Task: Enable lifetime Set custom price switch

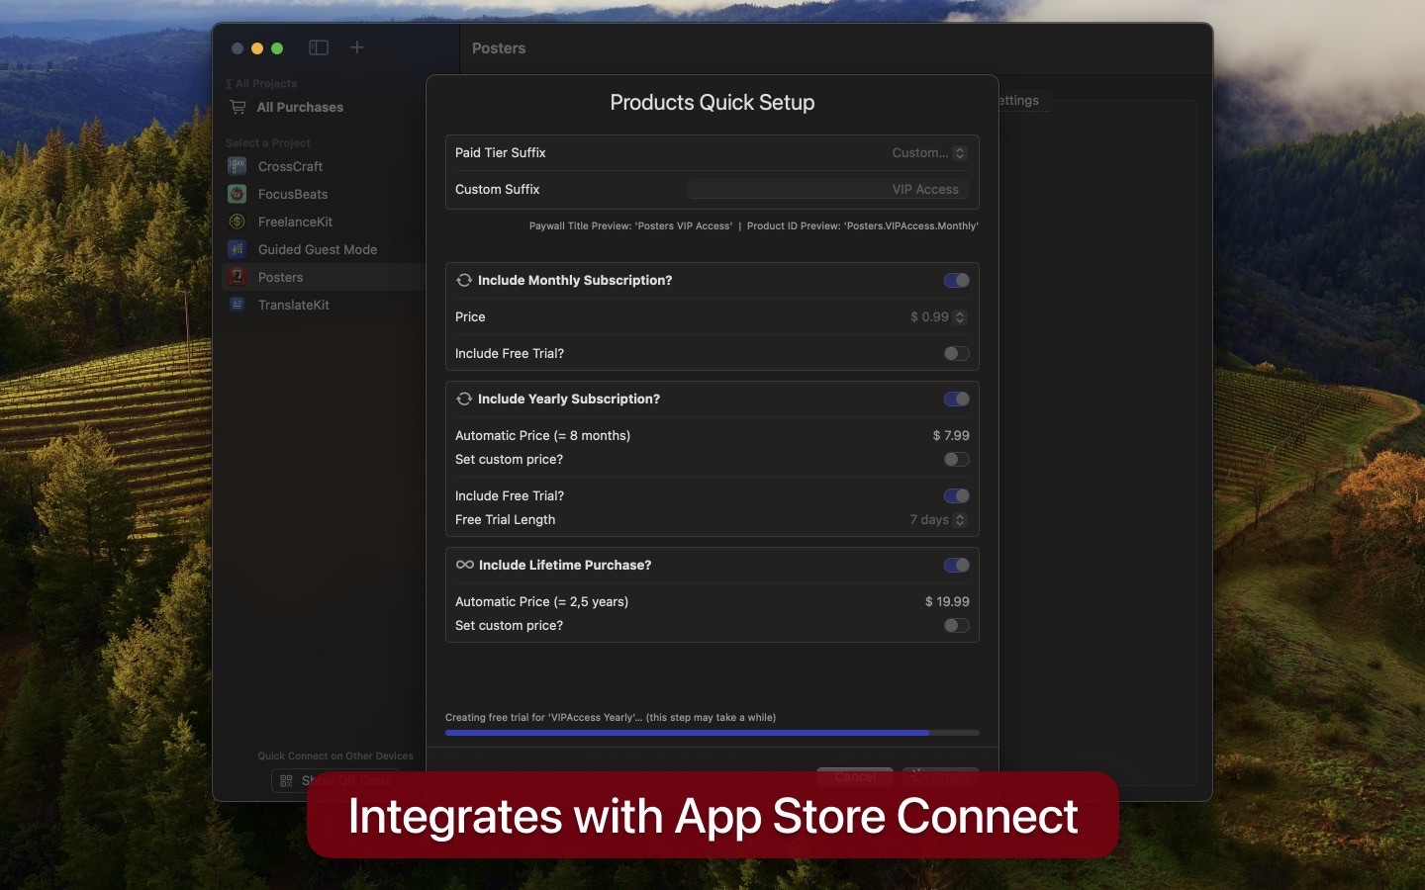Action: click(957, 625)
